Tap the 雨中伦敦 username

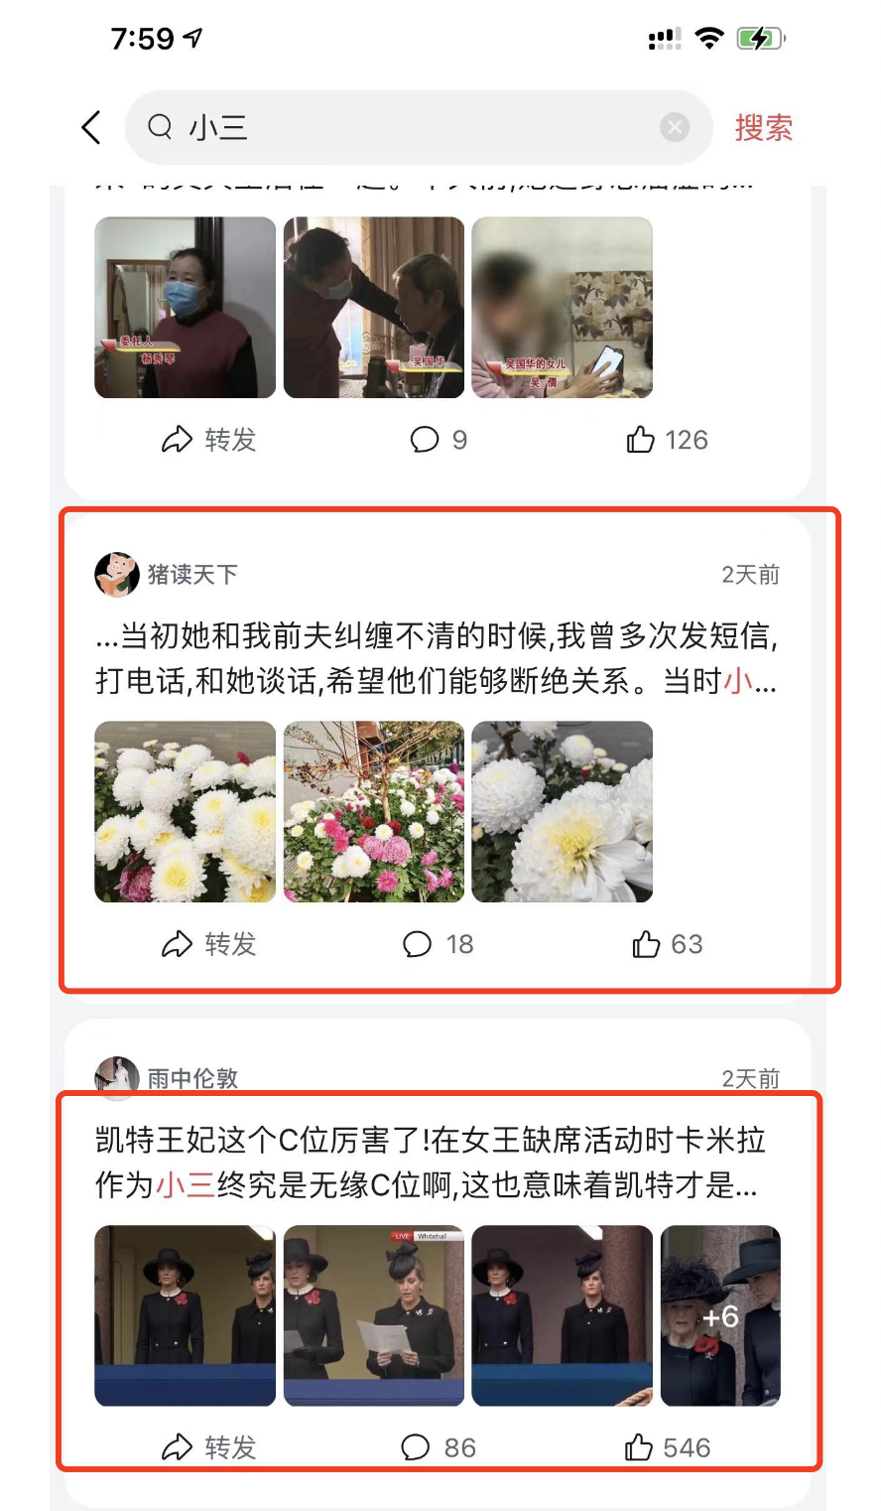(192, 1078)
